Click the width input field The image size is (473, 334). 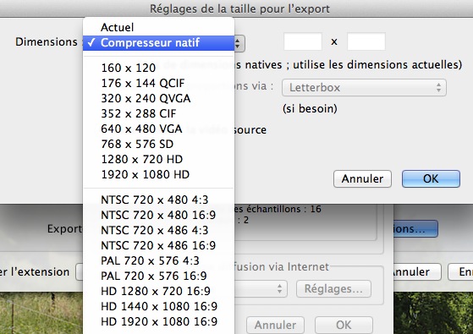303,41
